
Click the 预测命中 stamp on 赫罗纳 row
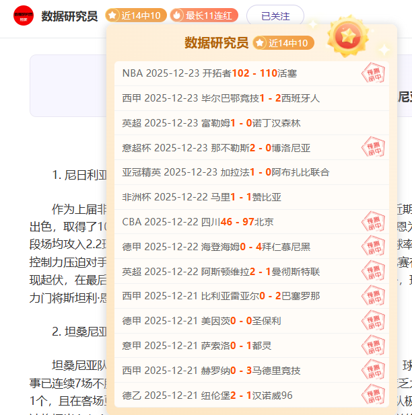point(373,370)
